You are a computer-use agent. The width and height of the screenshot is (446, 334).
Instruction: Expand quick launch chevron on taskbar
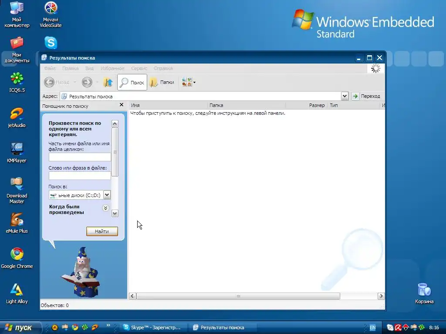pyautogui.click(x=108, y=325)
